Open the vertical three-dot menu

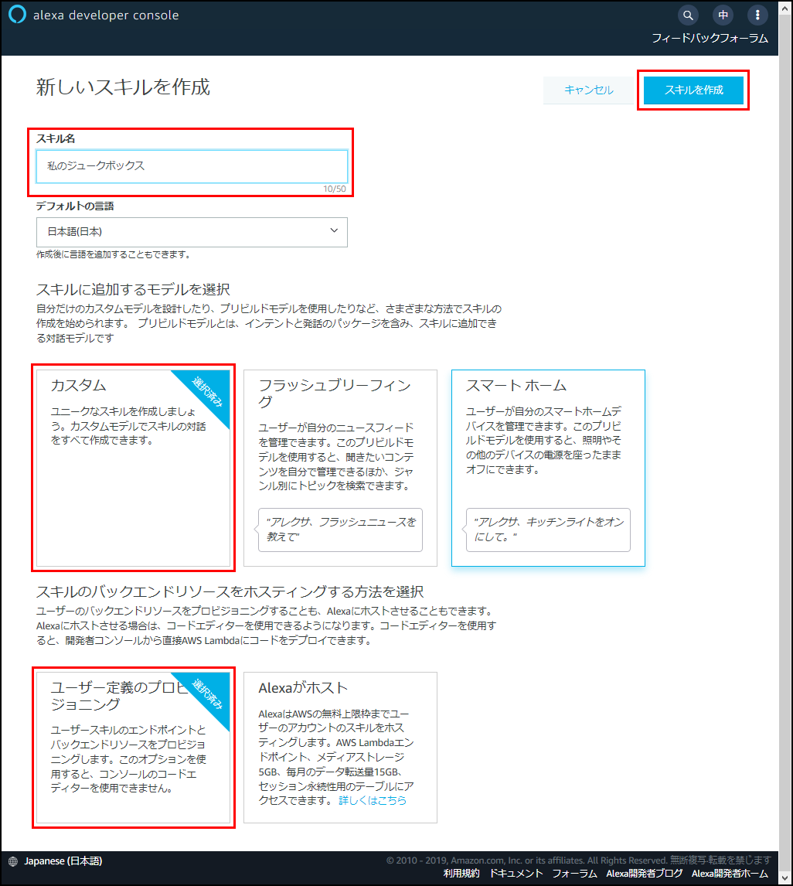[757, 15]
